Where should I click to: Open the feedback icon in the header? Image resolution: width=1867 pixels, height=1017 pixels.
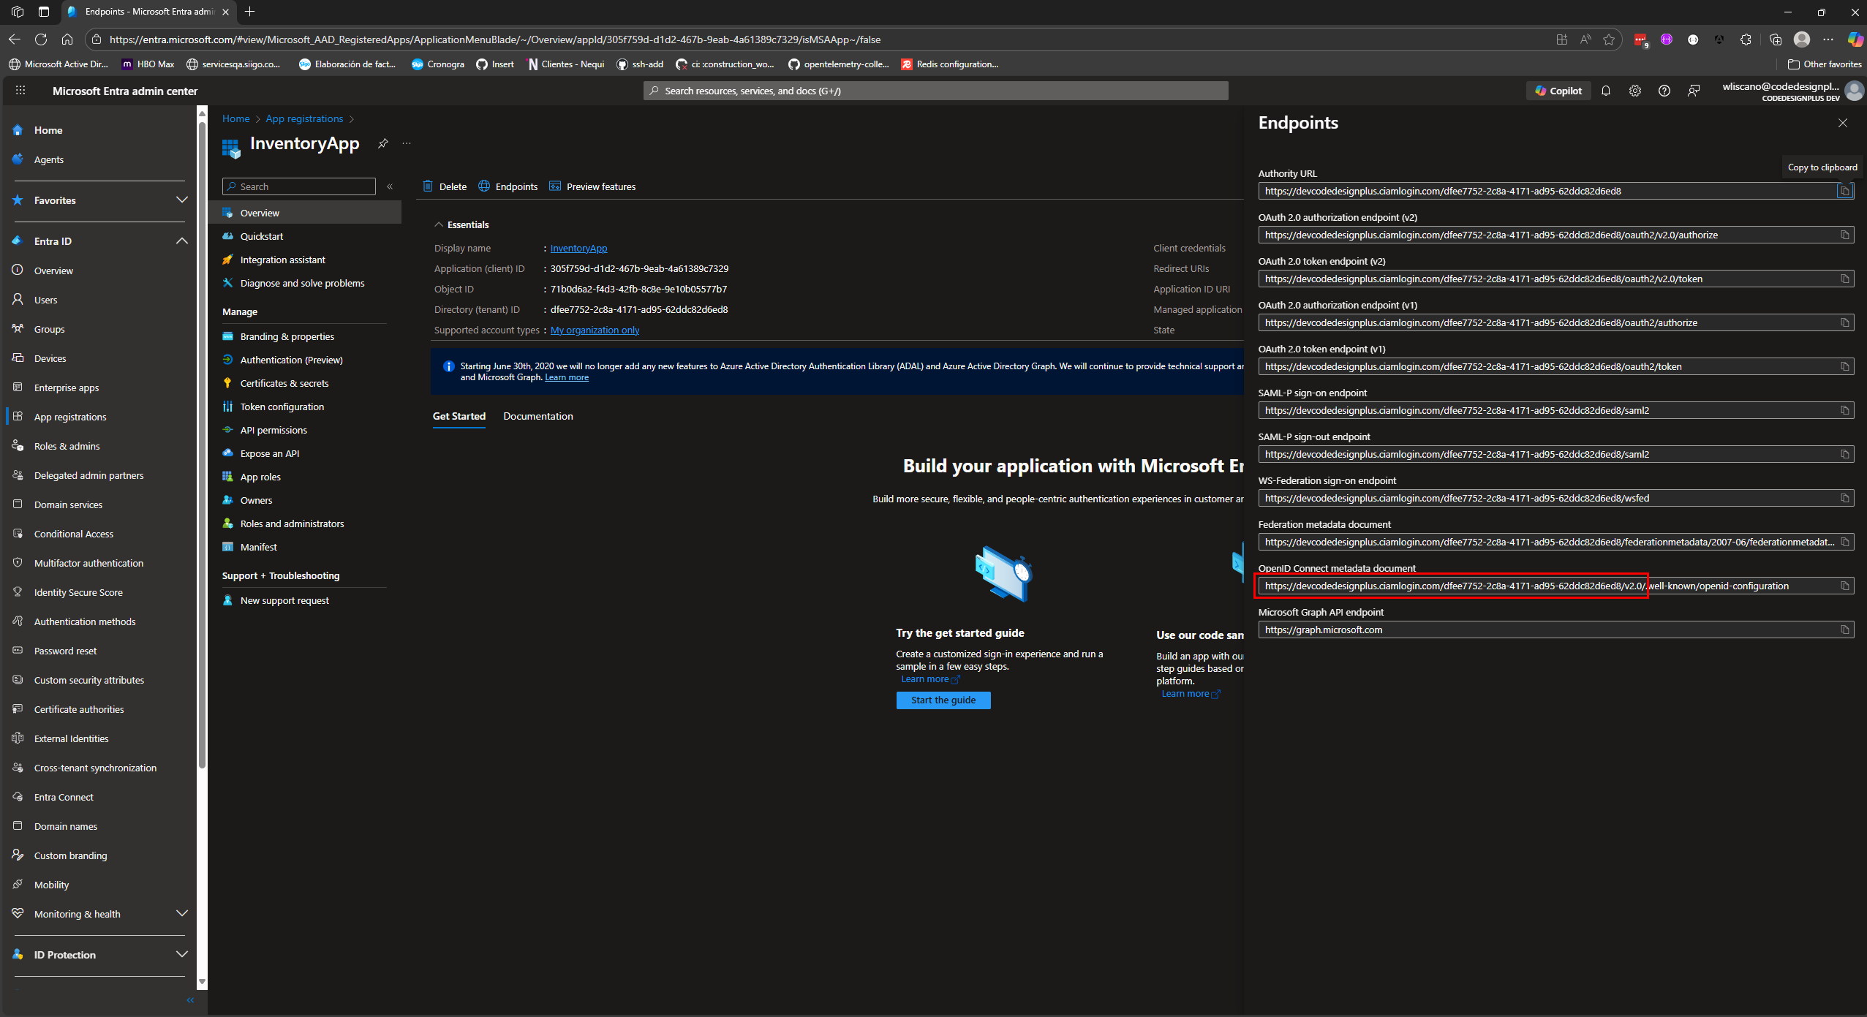coord(1694,91)
